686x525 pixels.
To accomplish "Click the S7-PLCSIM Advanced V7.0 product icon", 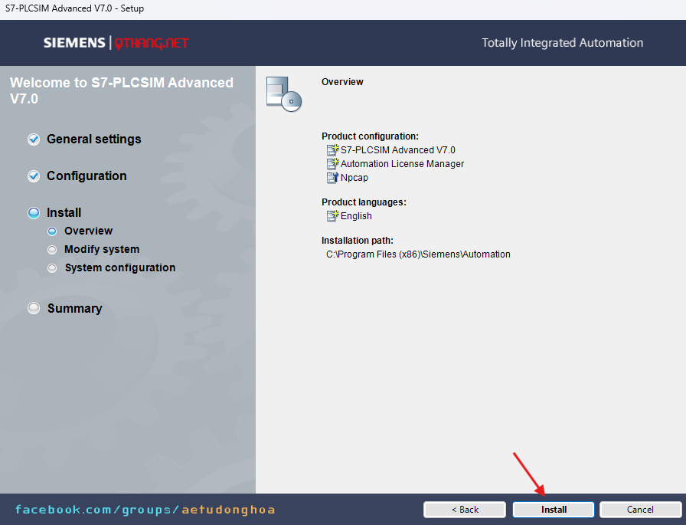I will click(x=332, y=150).
